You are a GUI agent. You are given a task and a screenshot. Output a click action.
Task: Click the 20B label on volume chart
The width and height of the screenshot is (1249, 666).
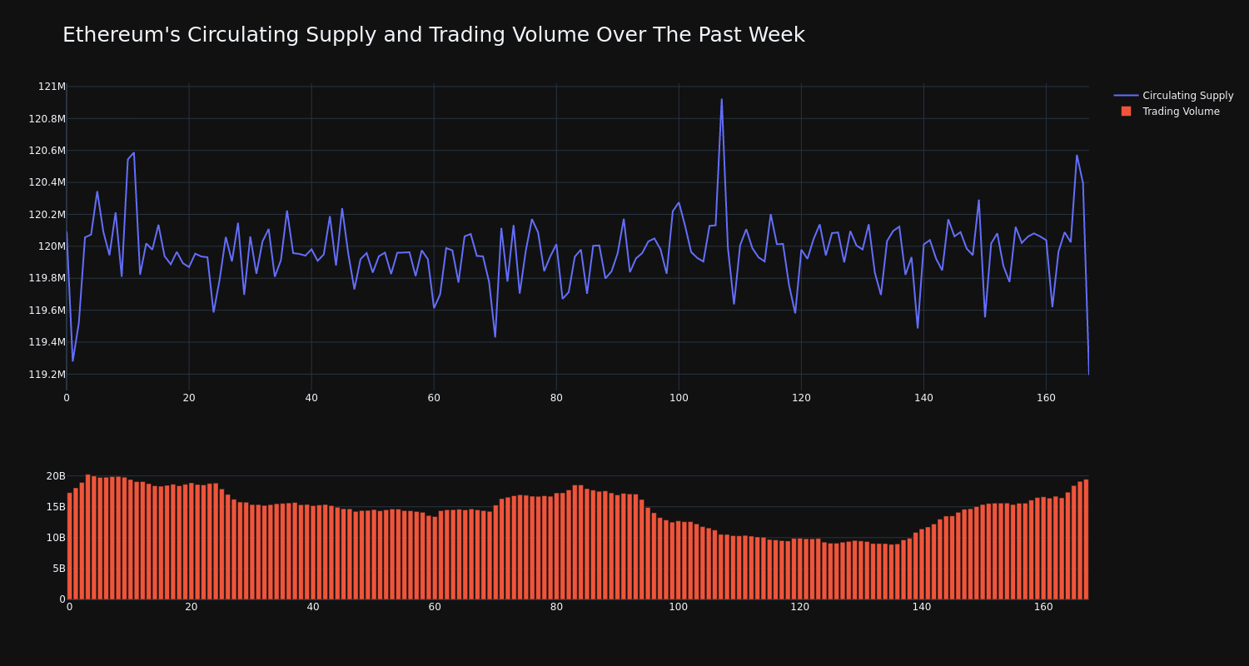click(x=56, y=476)
